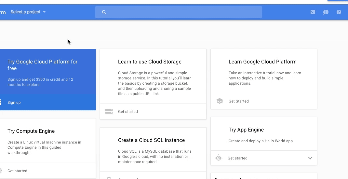Click Sign up on the free trial card
This screenshot has width=348, height=179.
(x=14, y=103)
